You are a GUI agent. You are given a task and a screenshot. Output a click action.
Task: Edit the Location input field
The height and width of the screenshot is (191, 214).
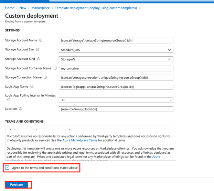click(116, 109)
